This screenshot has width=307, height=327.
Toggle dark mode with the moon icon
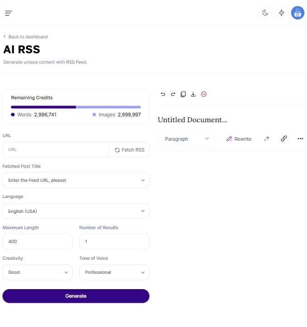tap(265, 13)
